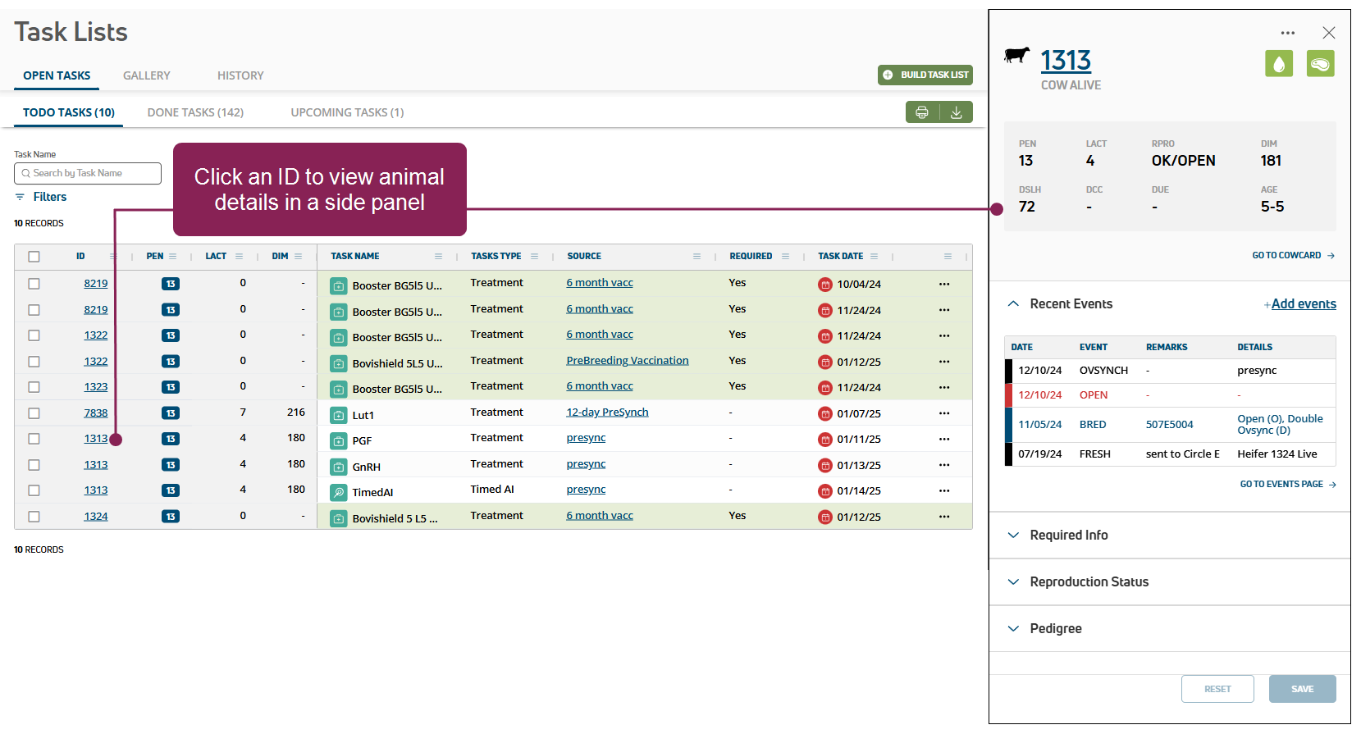This screenshot has height=734, width=1361.
Task: Select the checkbox for animal 1324
Action: point(34,517)
